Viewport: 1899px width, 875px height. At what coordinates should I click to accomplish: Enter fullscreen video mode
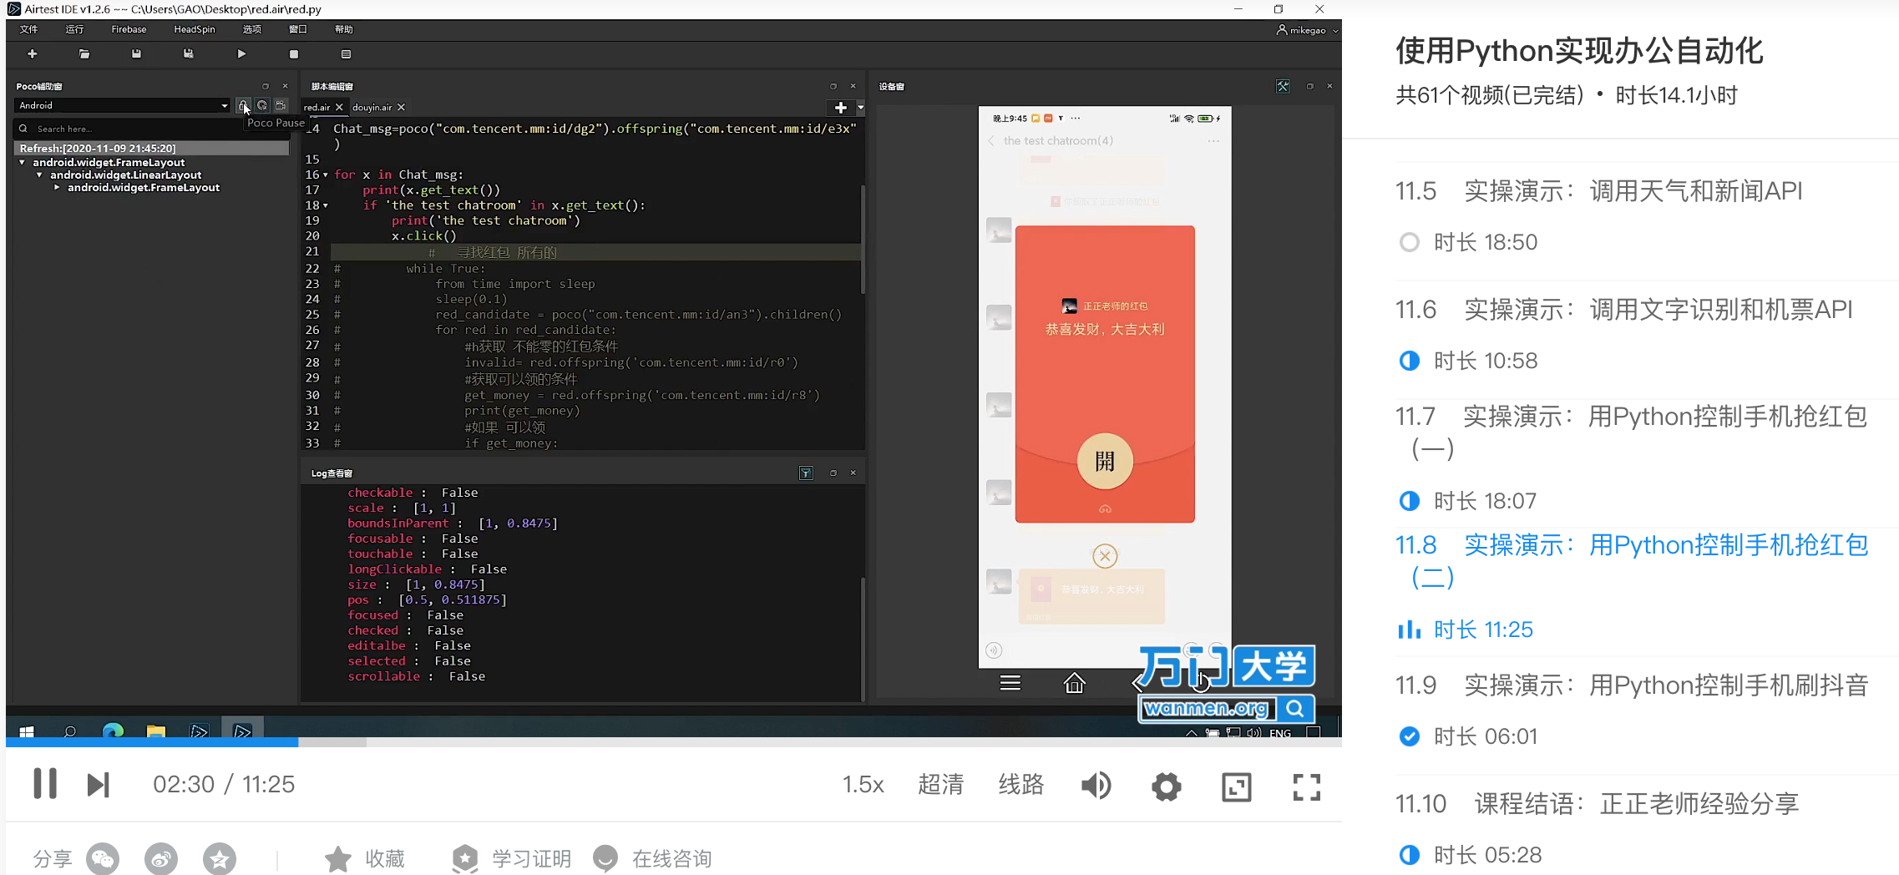pos(1307,786)
